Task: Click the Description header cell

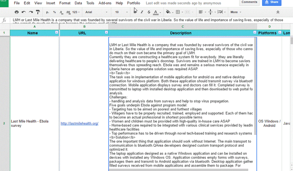Action: click(183, 33)
